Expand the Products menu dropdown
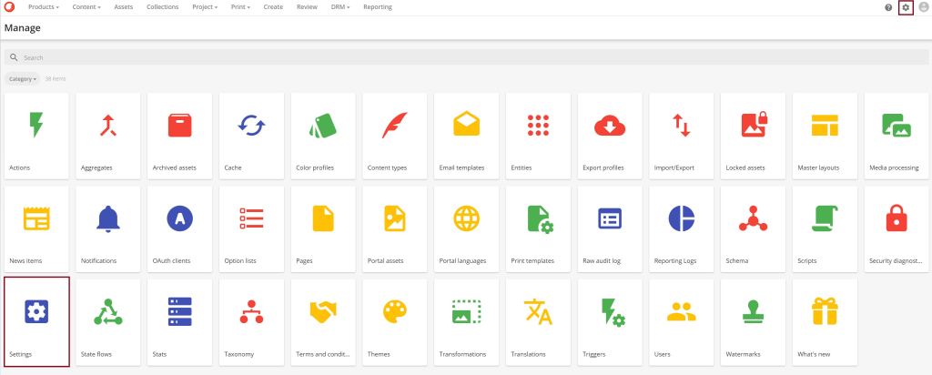The height and width of the screenshot is (375, 932). tap(44, 7)
